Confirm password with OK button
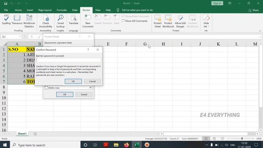263x148 pixels. pos(73,81)
